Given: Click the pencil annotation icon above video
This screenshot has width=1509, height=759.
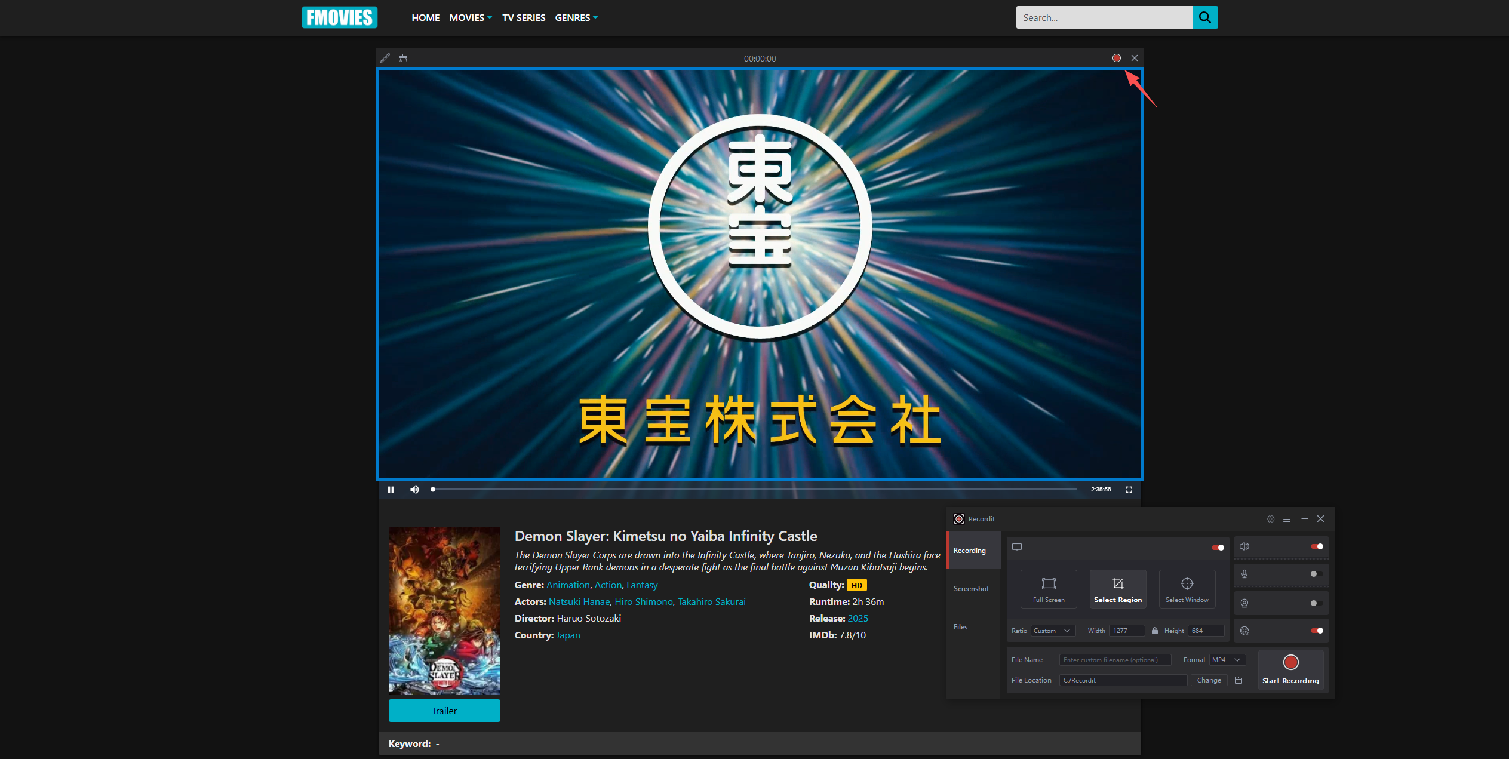Looking at the screenshot, I should click(x=385, y=58).
